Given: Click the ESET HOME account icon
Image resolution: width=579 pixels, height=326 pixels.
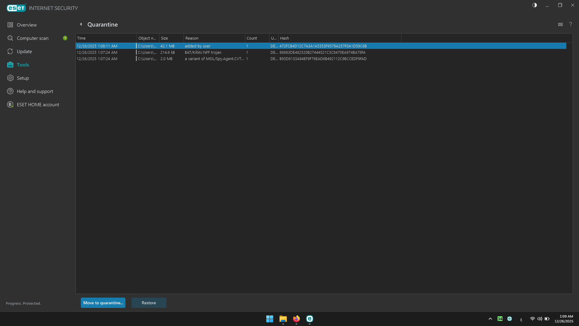Looking at the screenshot, I should click(10, 104).
